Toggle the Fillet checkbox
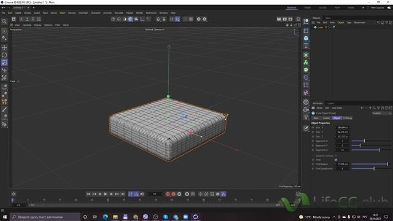 tap(336, 160)
